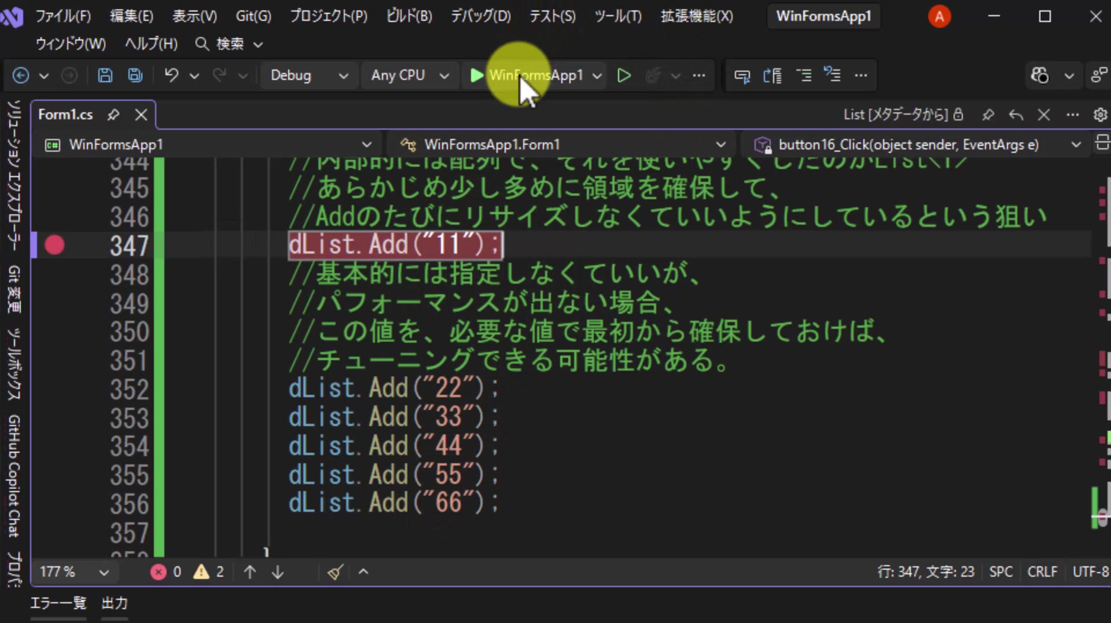Toggle breakpoint on line 347
1111x623 pixels.
54,245
